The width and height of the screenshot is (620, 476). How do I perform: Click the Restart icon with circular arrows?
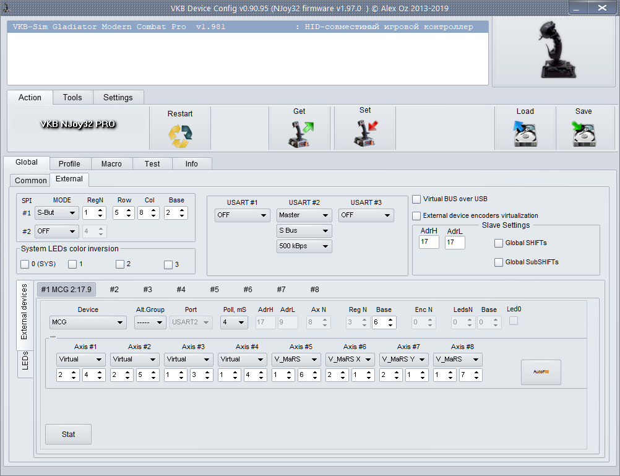pos(180,136)
